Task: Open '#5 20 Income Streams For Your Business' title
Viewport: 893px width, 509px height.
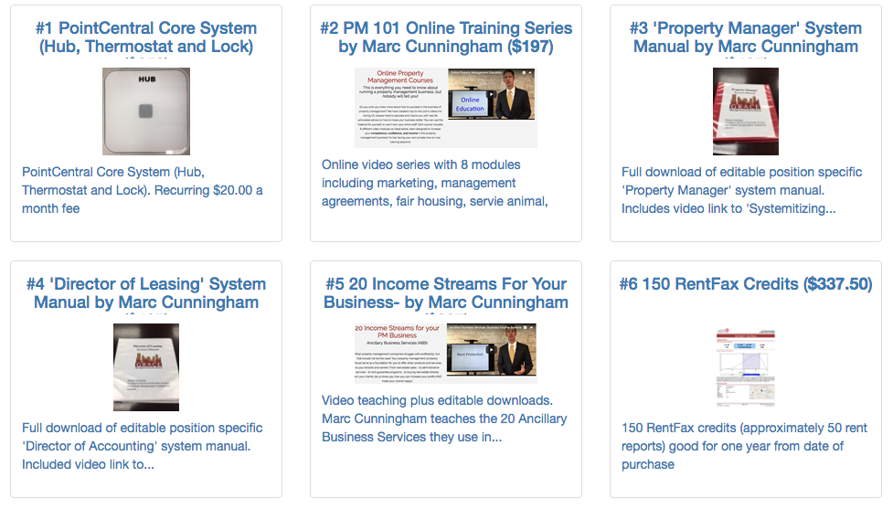Action: pos(446,292)
